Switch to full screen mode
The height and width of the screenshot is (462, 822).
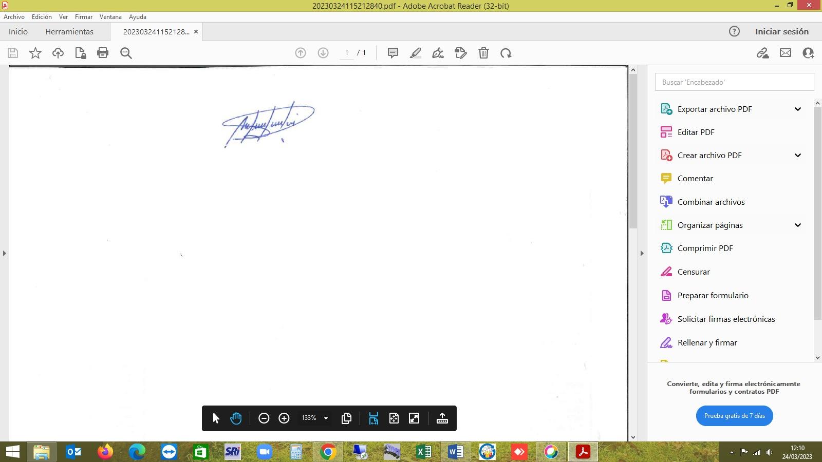click(414, 418)
